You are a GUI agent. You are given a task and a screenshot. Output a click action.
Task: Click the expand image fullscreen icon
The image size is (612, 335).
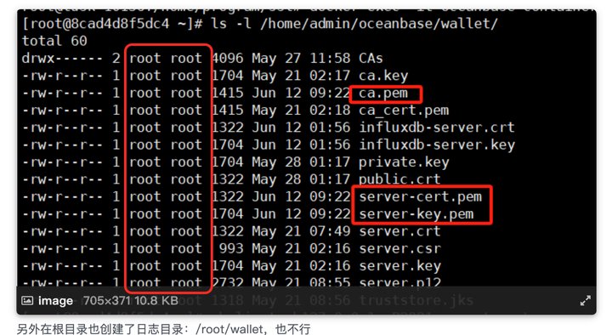pos(585,301)
